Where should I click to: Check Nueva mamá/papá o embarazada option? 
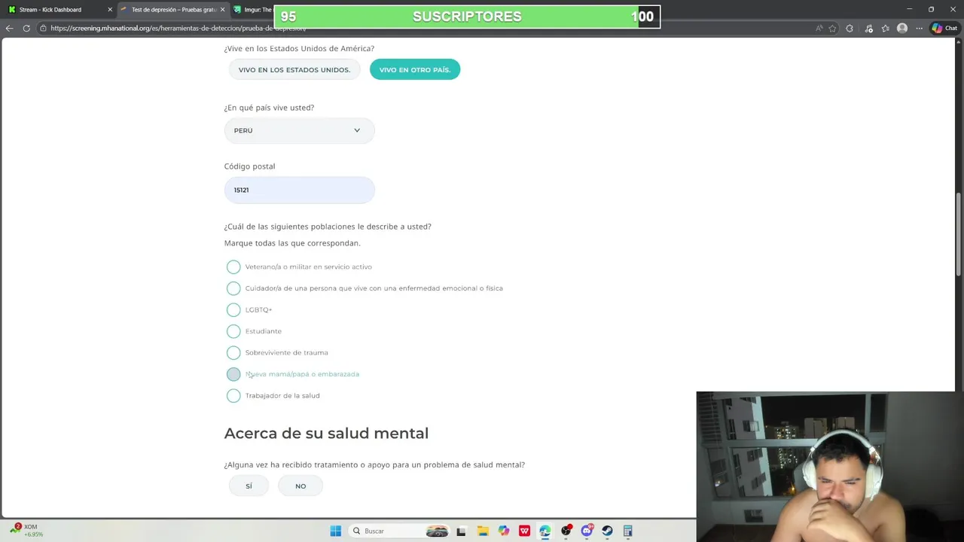click(x=233, y=374)
